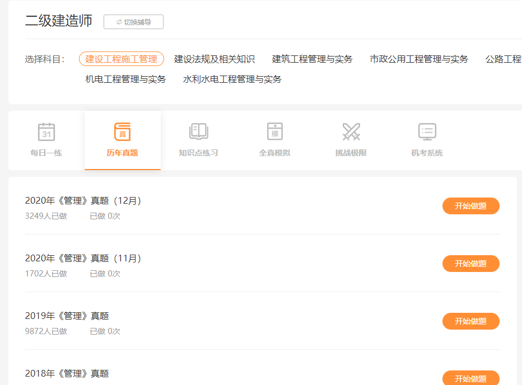
Task: Switch to 市政公用工程管理与实务 subject
Action: click(x=419, y=59)
